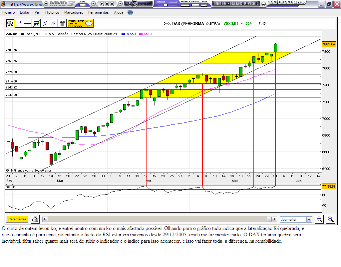Restore down the browser window
This screenshot has width=341, height=267.
coord(329,4)
